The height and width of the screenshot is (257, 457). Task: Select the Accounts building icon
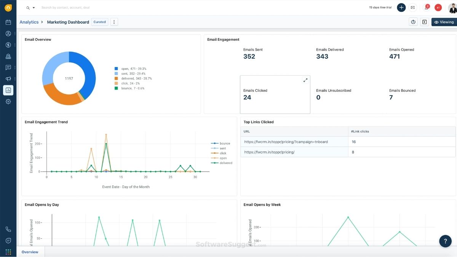coord(8,56)
